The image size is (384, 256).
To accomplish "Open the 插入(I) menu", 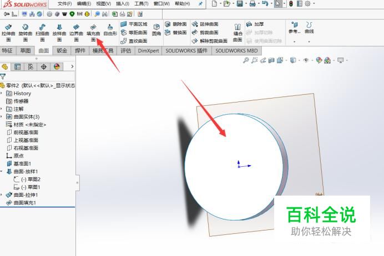I will click(123, 4).
